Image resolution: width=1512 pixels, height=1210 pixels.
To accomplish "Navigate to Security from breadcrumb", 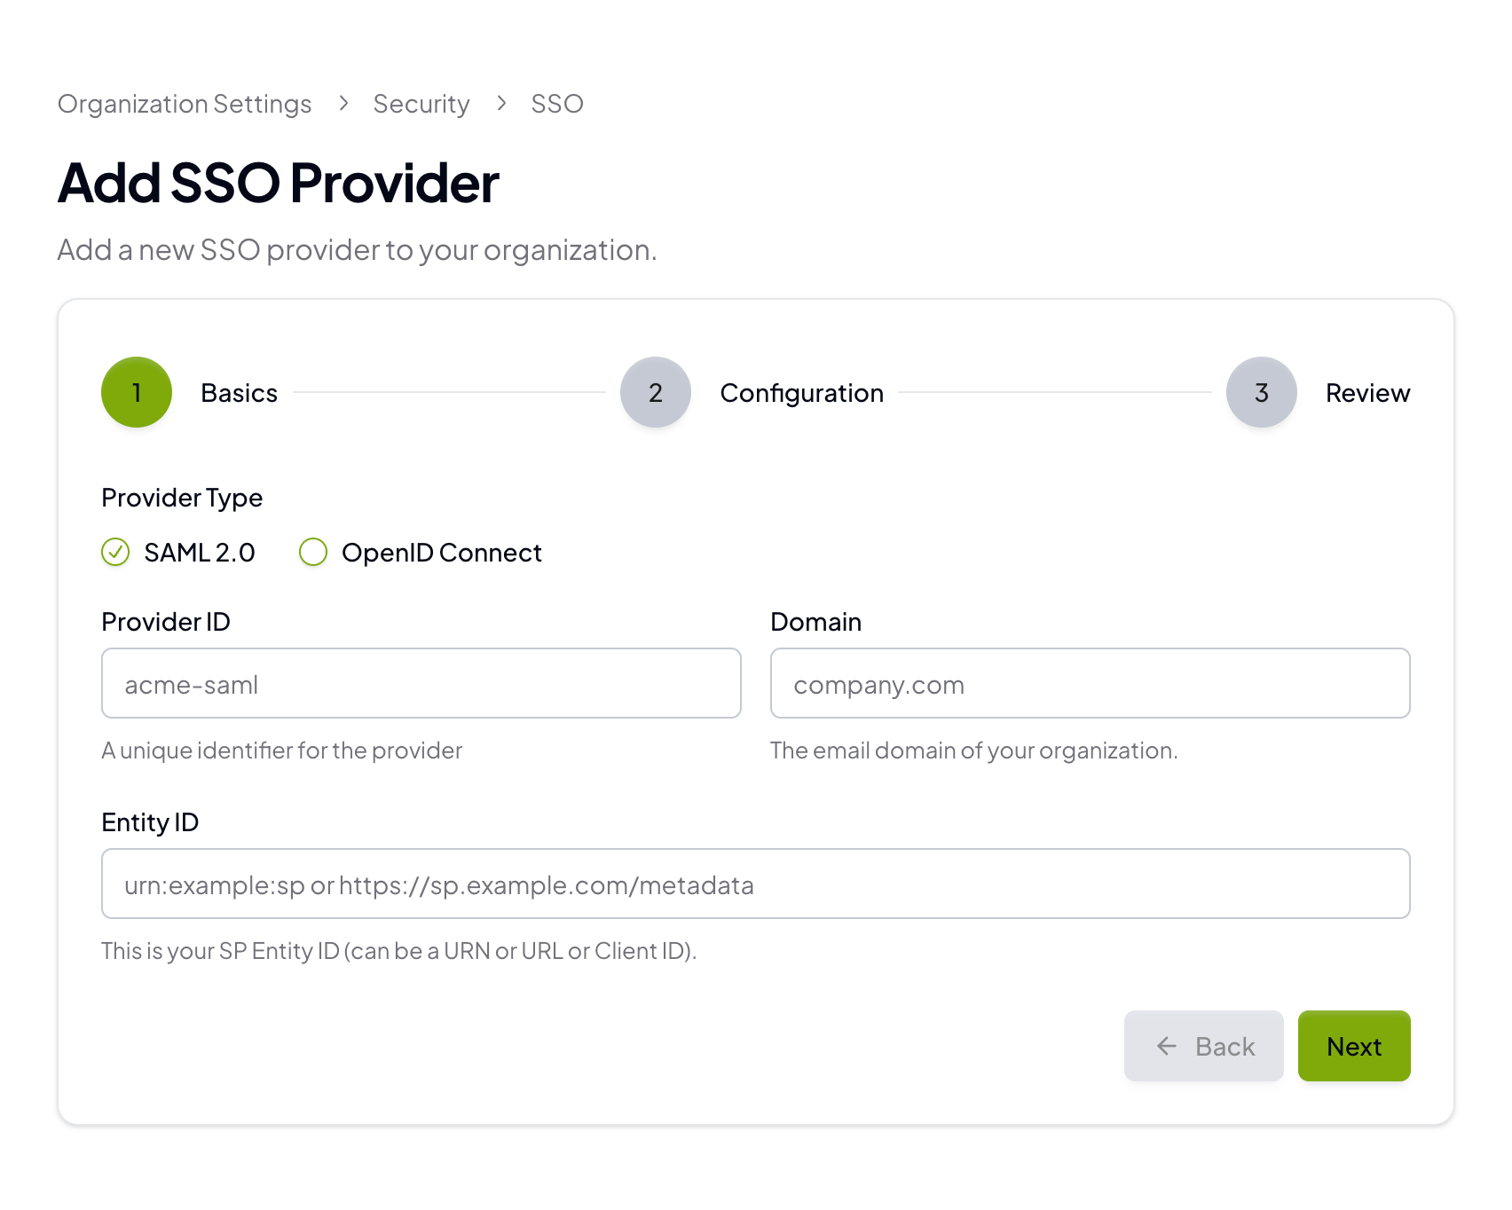I will 421,103.
